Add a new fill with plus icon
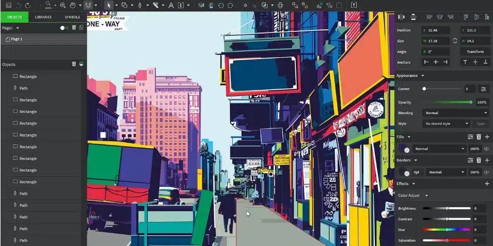The height and width of the screenshot is (246, 493). tap(487, 137)
